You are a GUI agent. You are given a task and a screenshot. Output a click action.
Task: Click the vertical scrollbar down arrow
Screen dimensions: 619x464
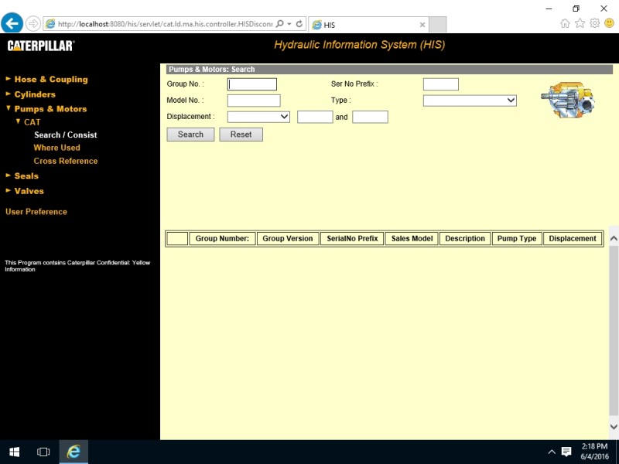pyautogui.click(x=614, y=426)
